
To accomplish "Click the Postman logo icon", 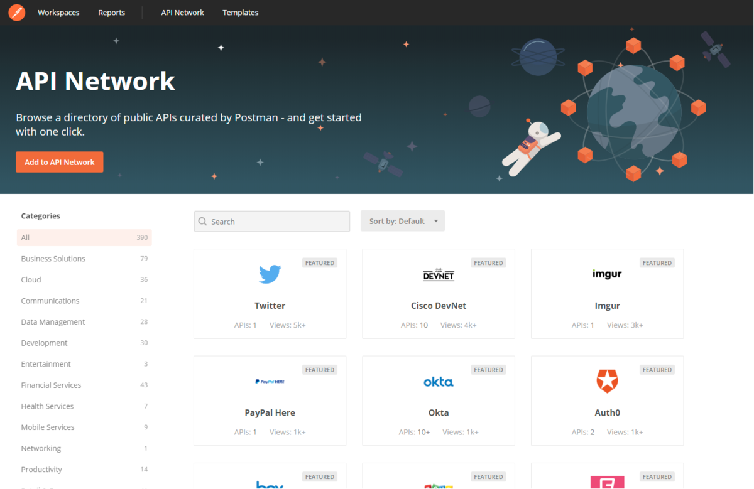I will [x=17, y=13].
